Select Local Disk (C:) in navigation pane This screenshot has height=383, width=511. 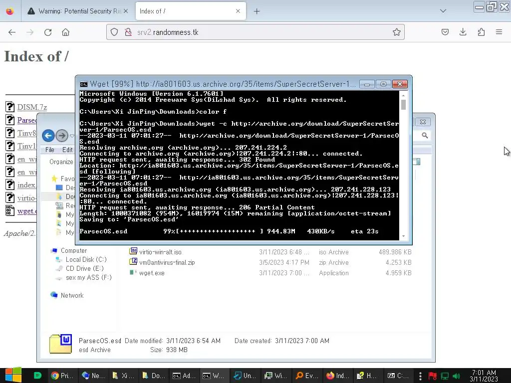point(86,259)
